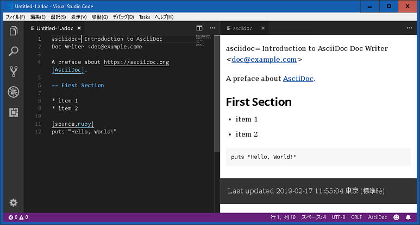Open the ファイル(F) menu
420x225 pixels.
coord(15,17)
